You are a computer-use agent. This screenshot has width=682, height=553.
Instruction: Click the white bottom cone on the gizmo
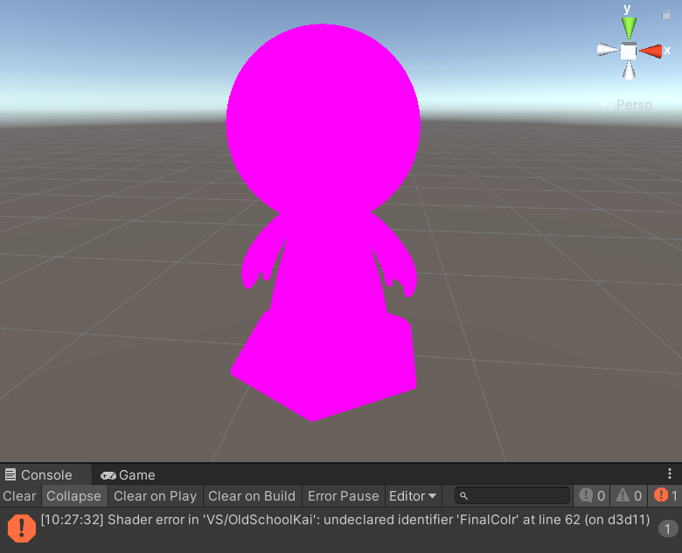(628, 72)
